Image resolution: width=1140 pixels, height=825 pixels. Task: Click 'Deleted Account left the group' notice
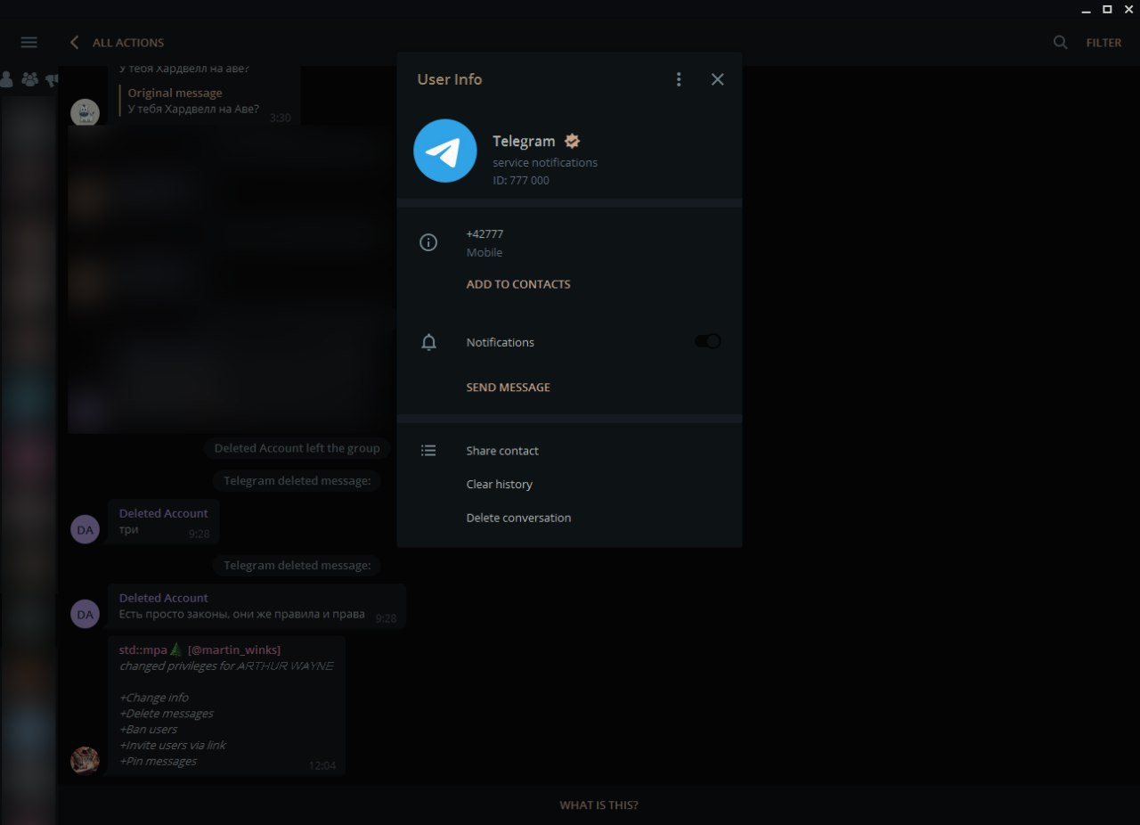[297, 448]
